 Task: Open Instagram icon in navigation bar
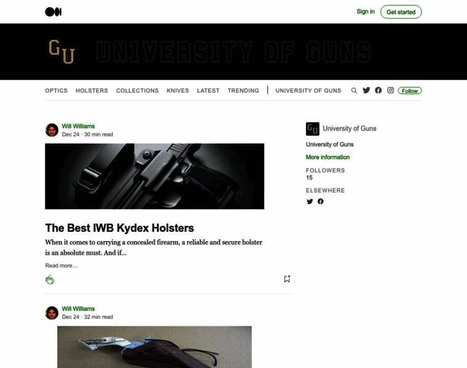click(390, 90)
